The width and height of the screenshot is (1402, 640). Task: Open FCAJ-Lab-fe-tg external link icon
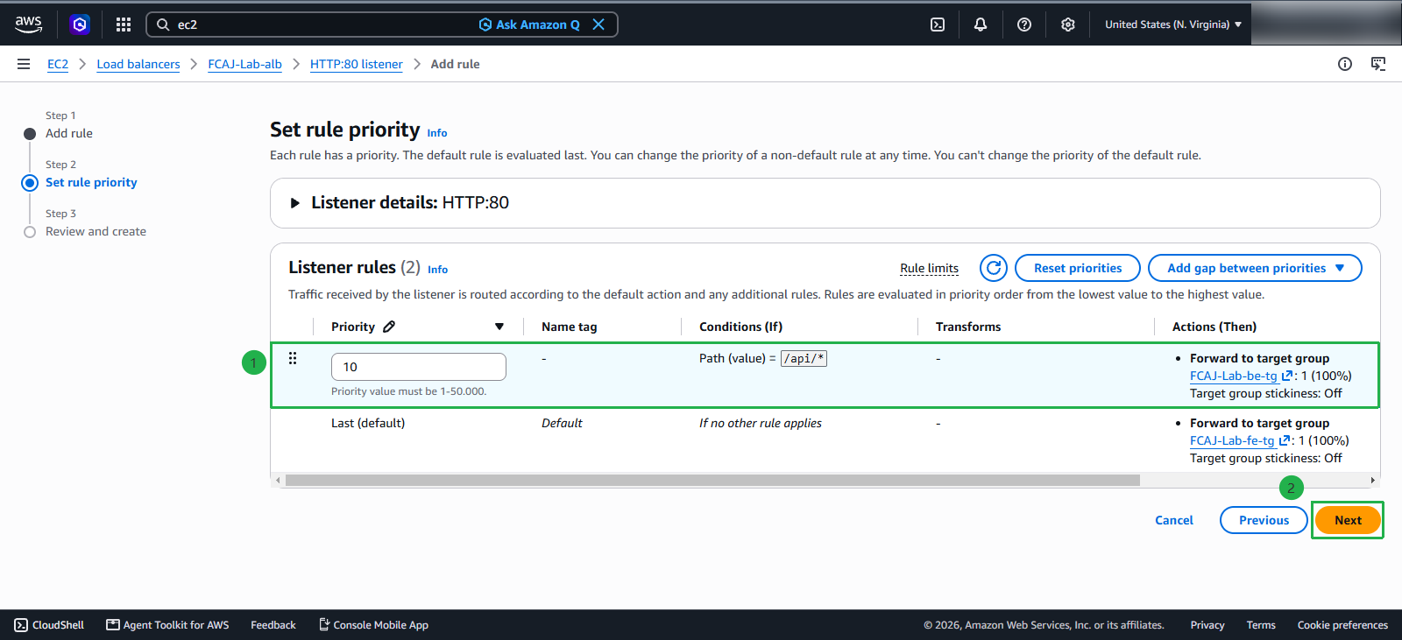(1284, 440)
